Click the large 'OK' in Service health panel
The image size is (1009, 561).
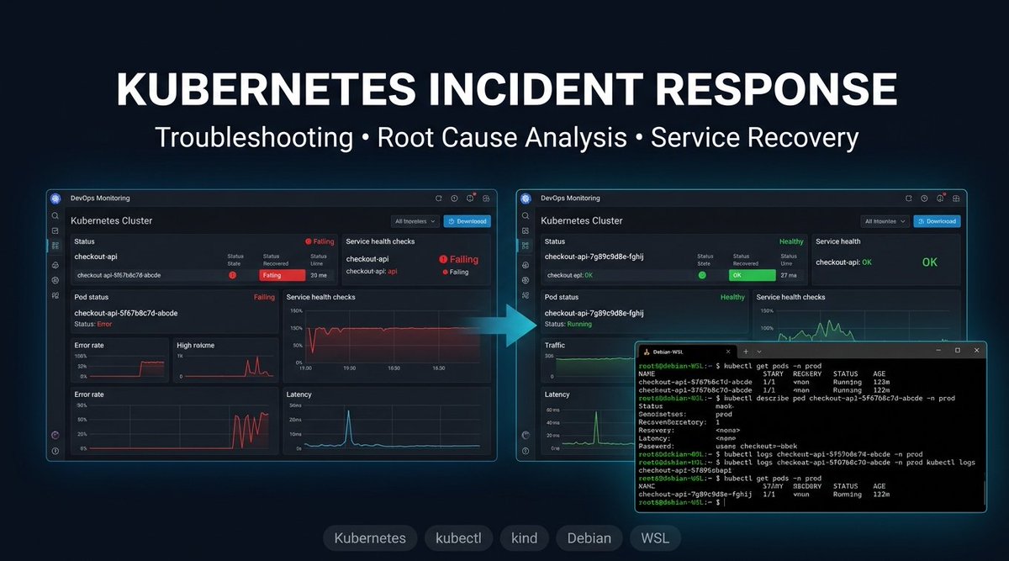(929, 262)
